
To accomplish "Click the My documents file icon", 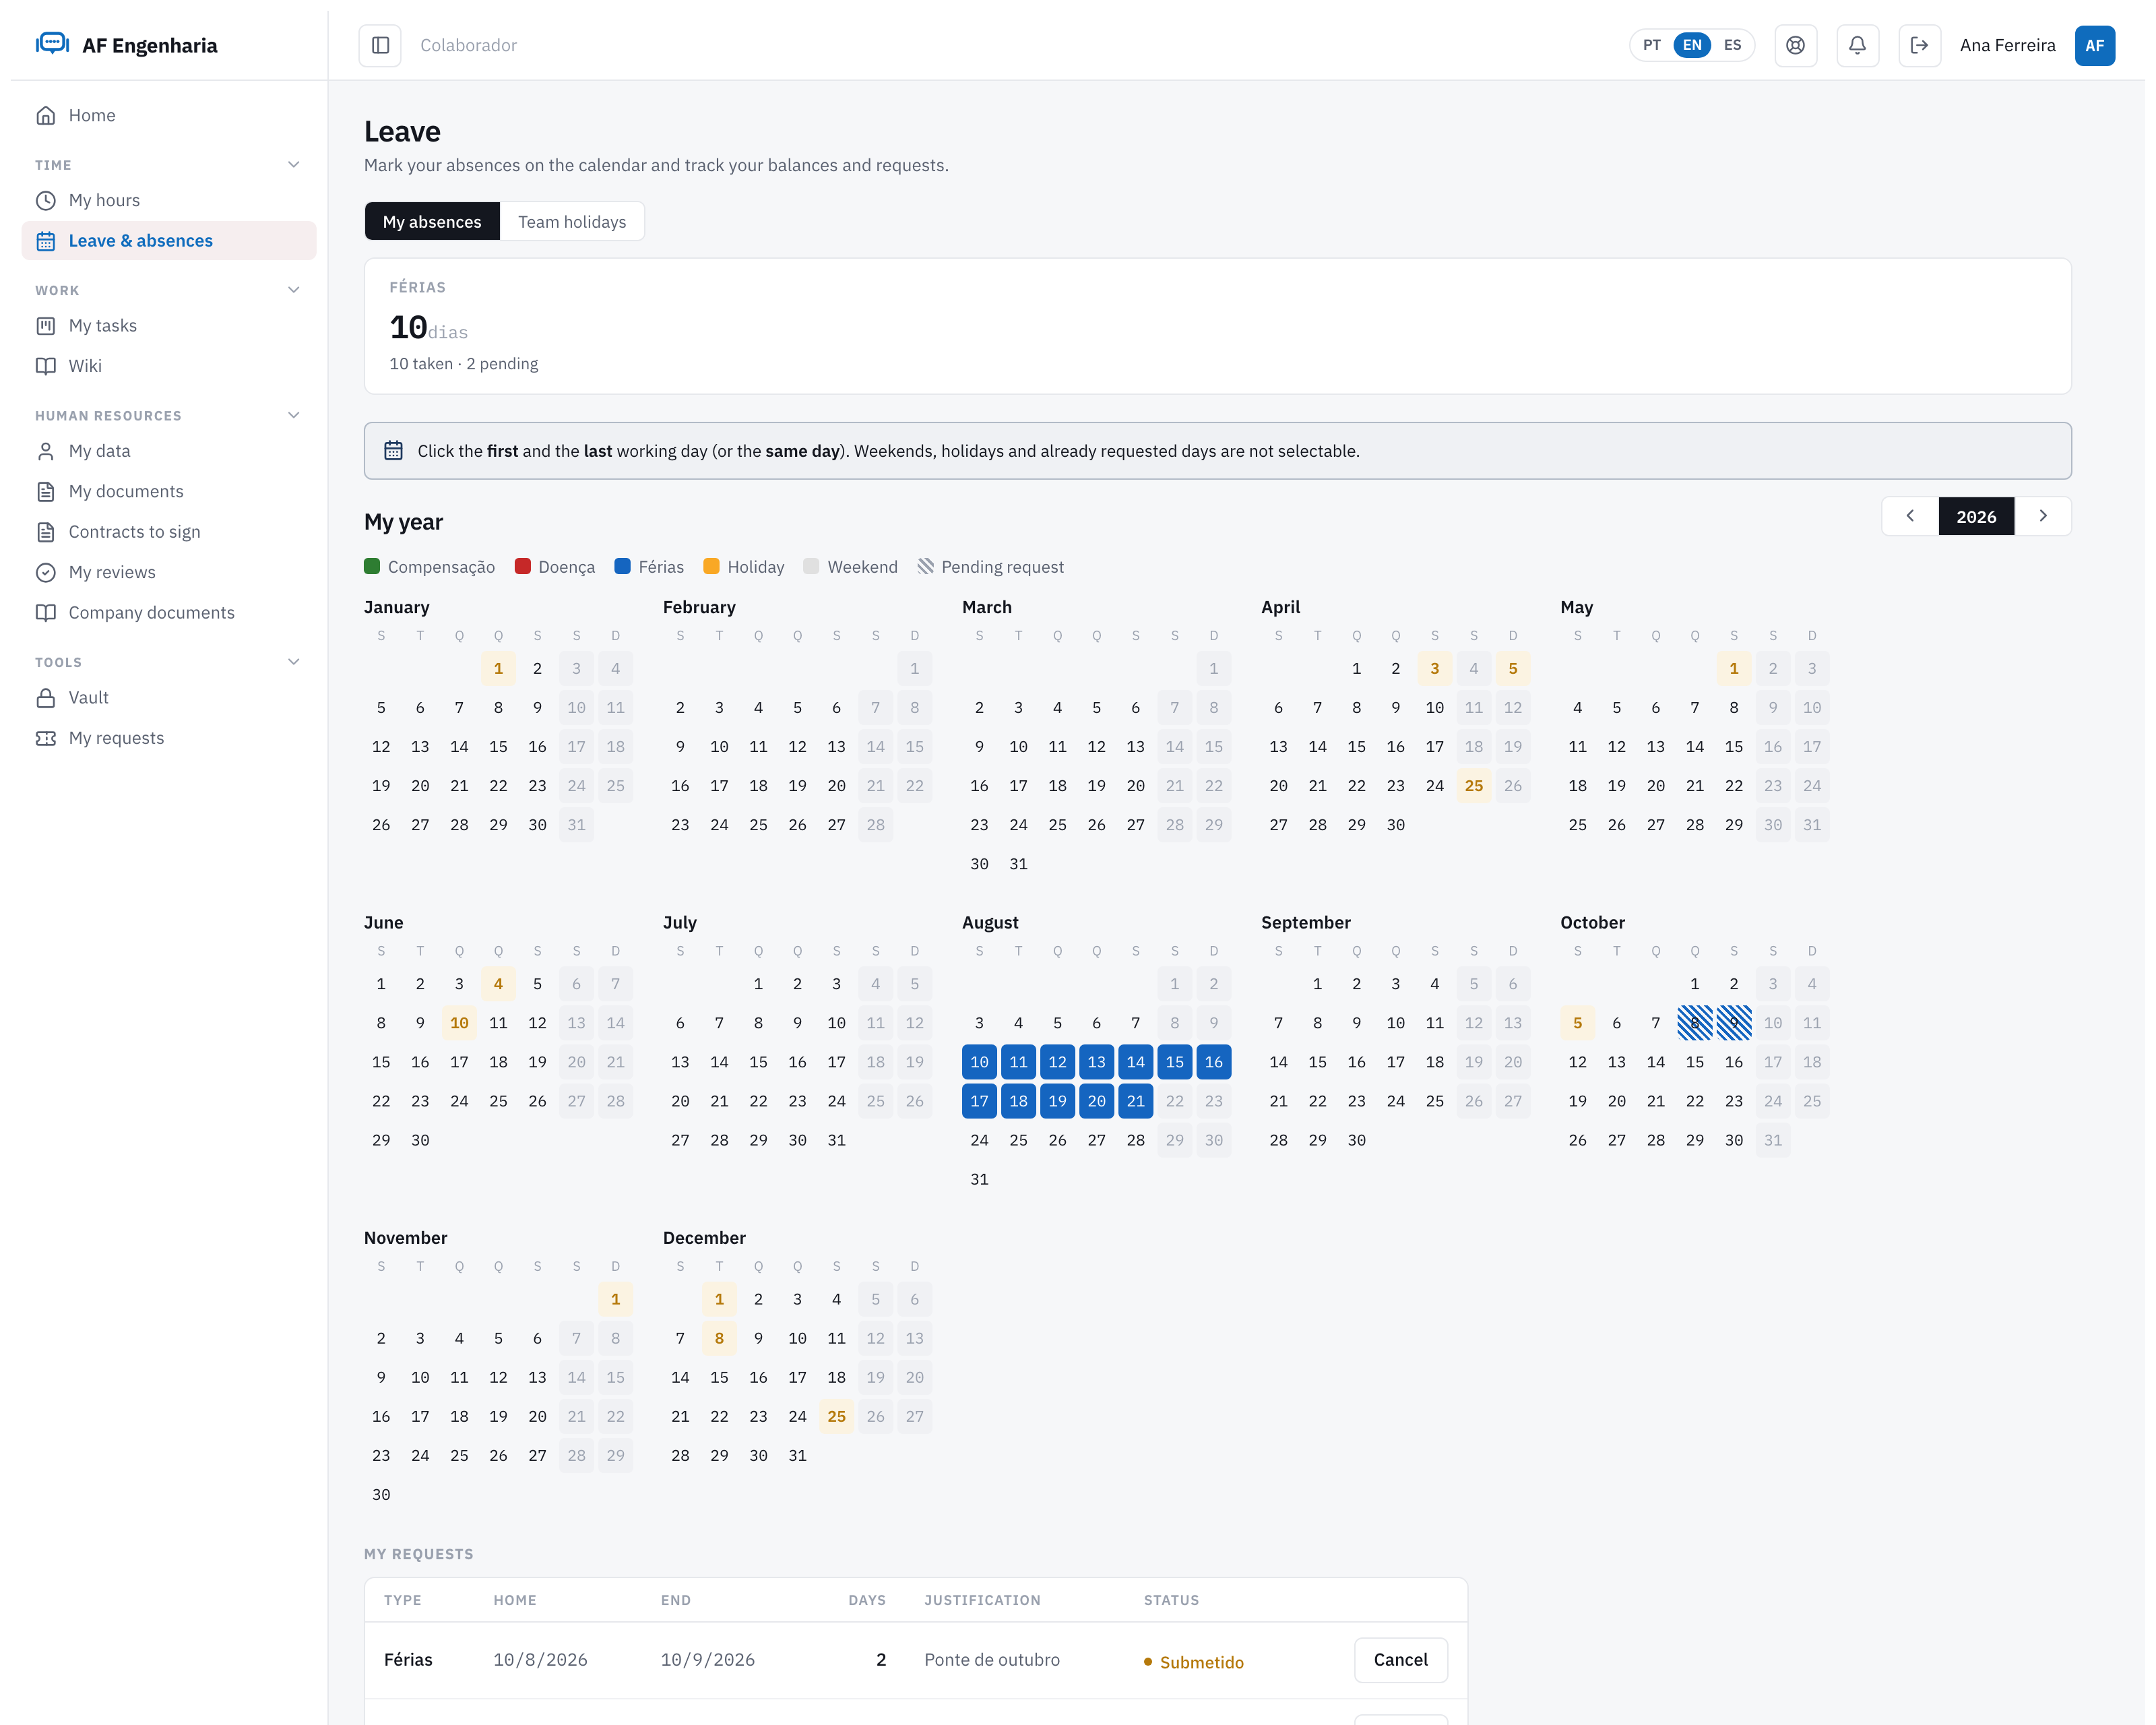I will click(x=46, y=491).
